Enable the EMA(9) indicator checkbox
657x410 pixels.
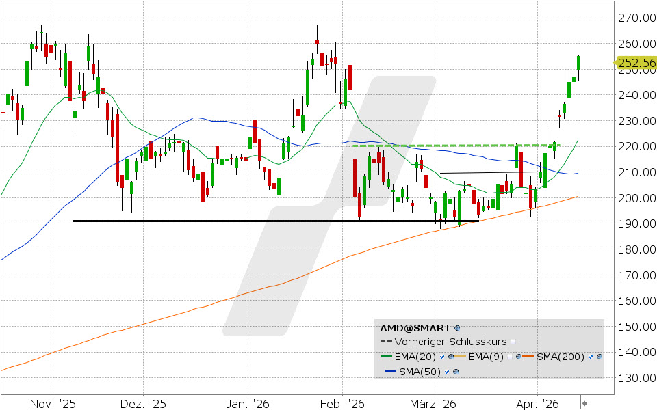click(x=511, y=357)
